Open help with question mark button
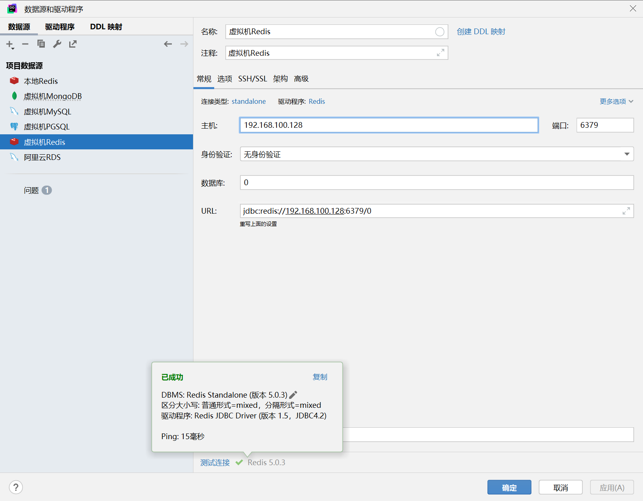 point(16,487)
